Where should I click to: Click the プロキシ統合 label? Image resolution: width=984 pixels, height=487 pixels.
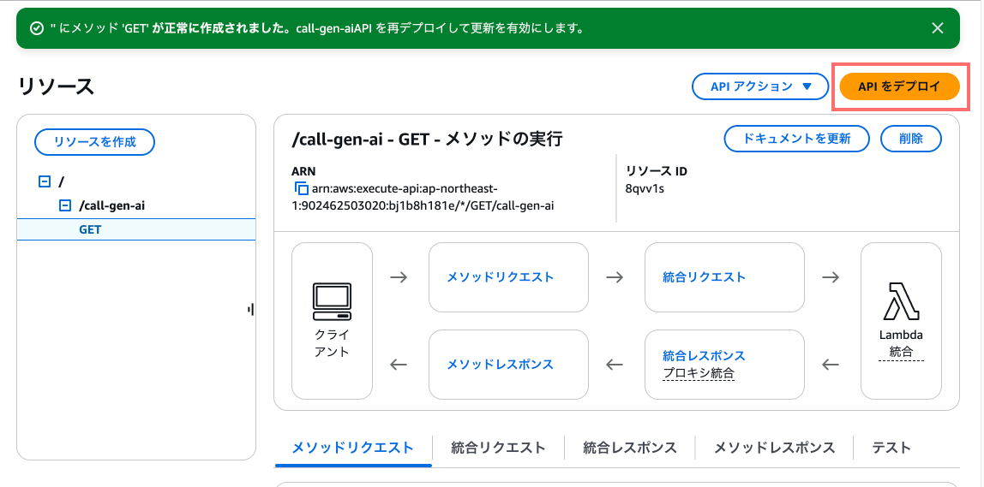(x=699, y=374)
